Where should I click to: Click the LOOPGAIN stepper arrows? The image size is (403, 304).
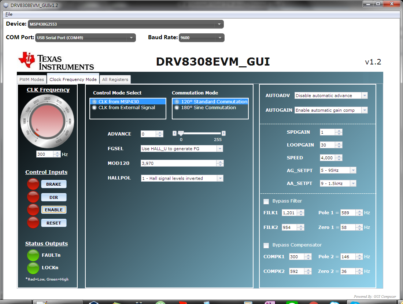339,145
